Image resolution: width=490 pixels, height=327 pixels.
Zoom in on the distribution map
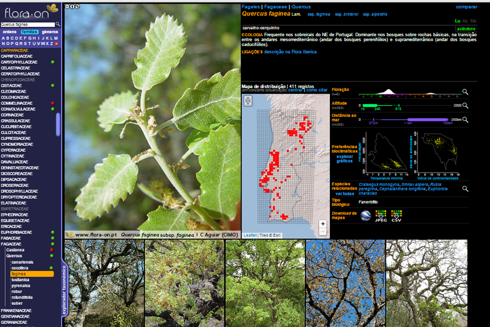tap(323, 224)
